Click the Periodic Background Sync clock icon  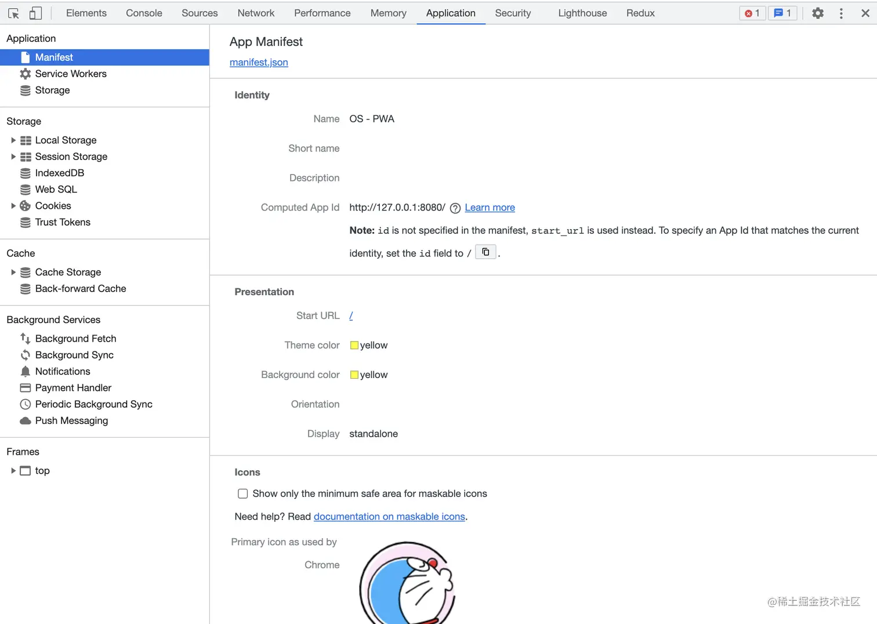coord(26,404)
